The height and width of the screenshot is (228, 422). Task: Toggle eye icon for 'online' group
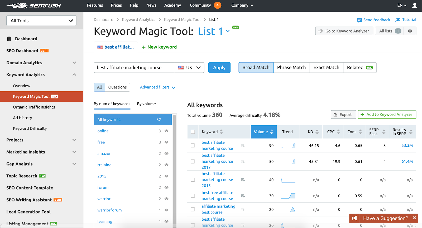[166, 131]
